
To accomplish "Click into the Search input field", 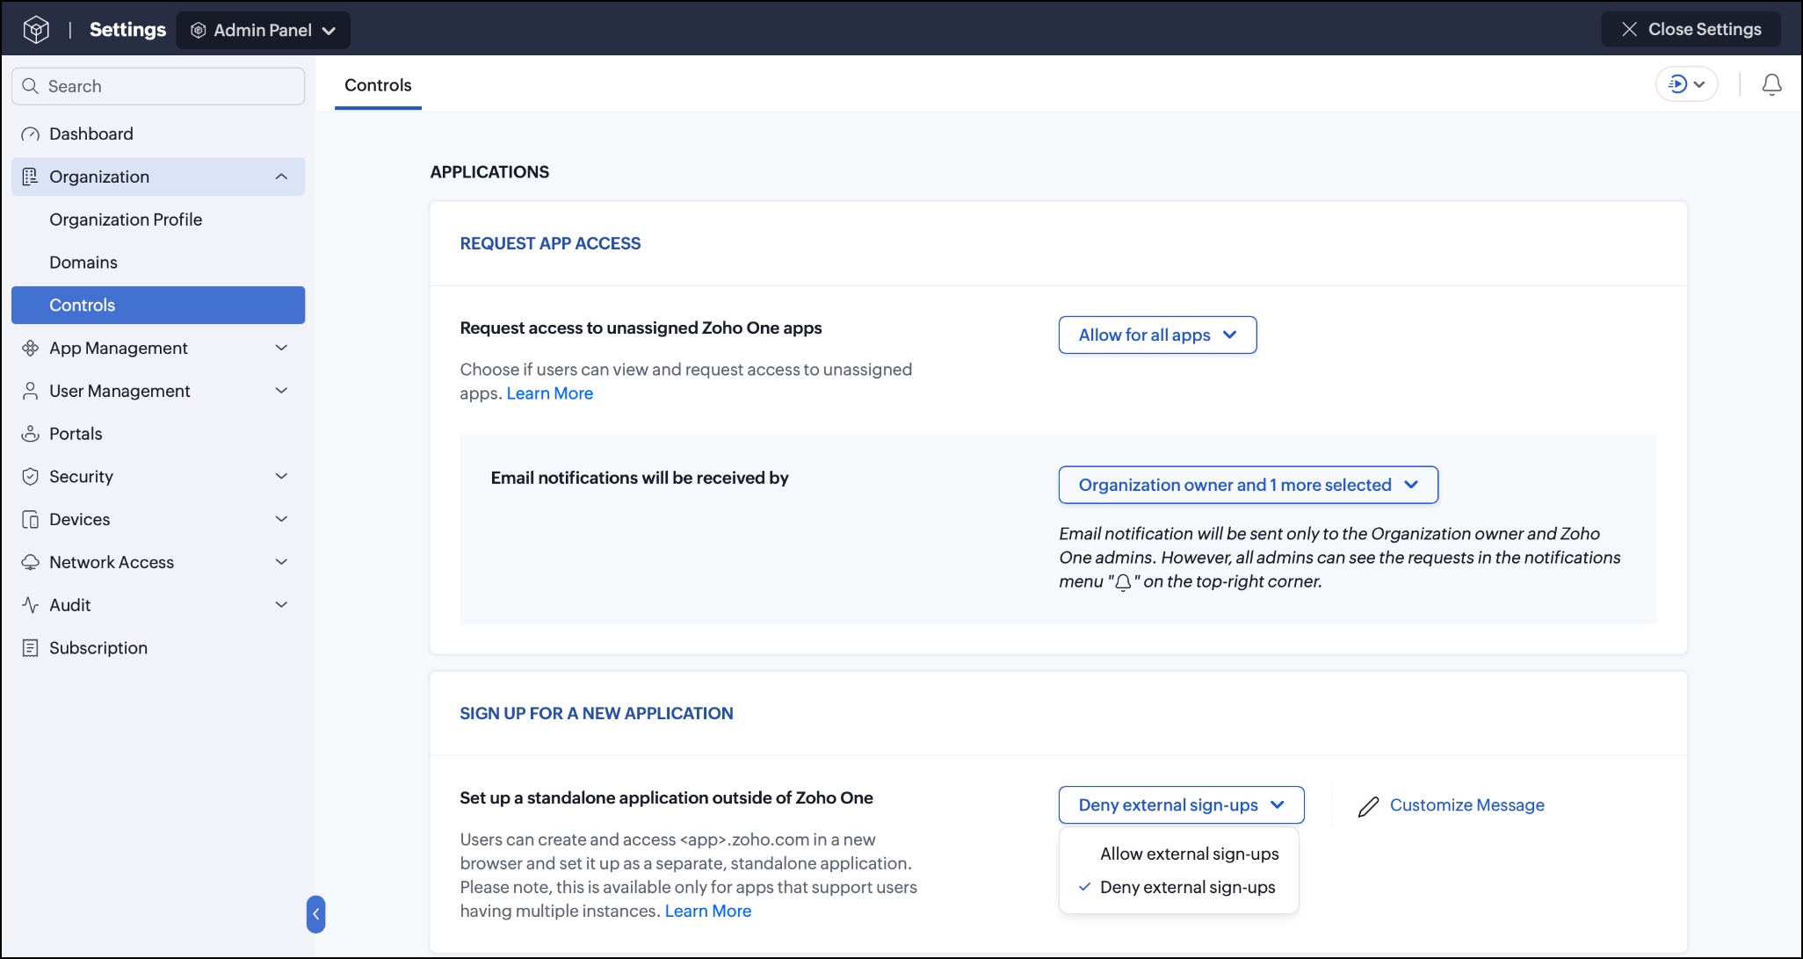I will (158, 86).
